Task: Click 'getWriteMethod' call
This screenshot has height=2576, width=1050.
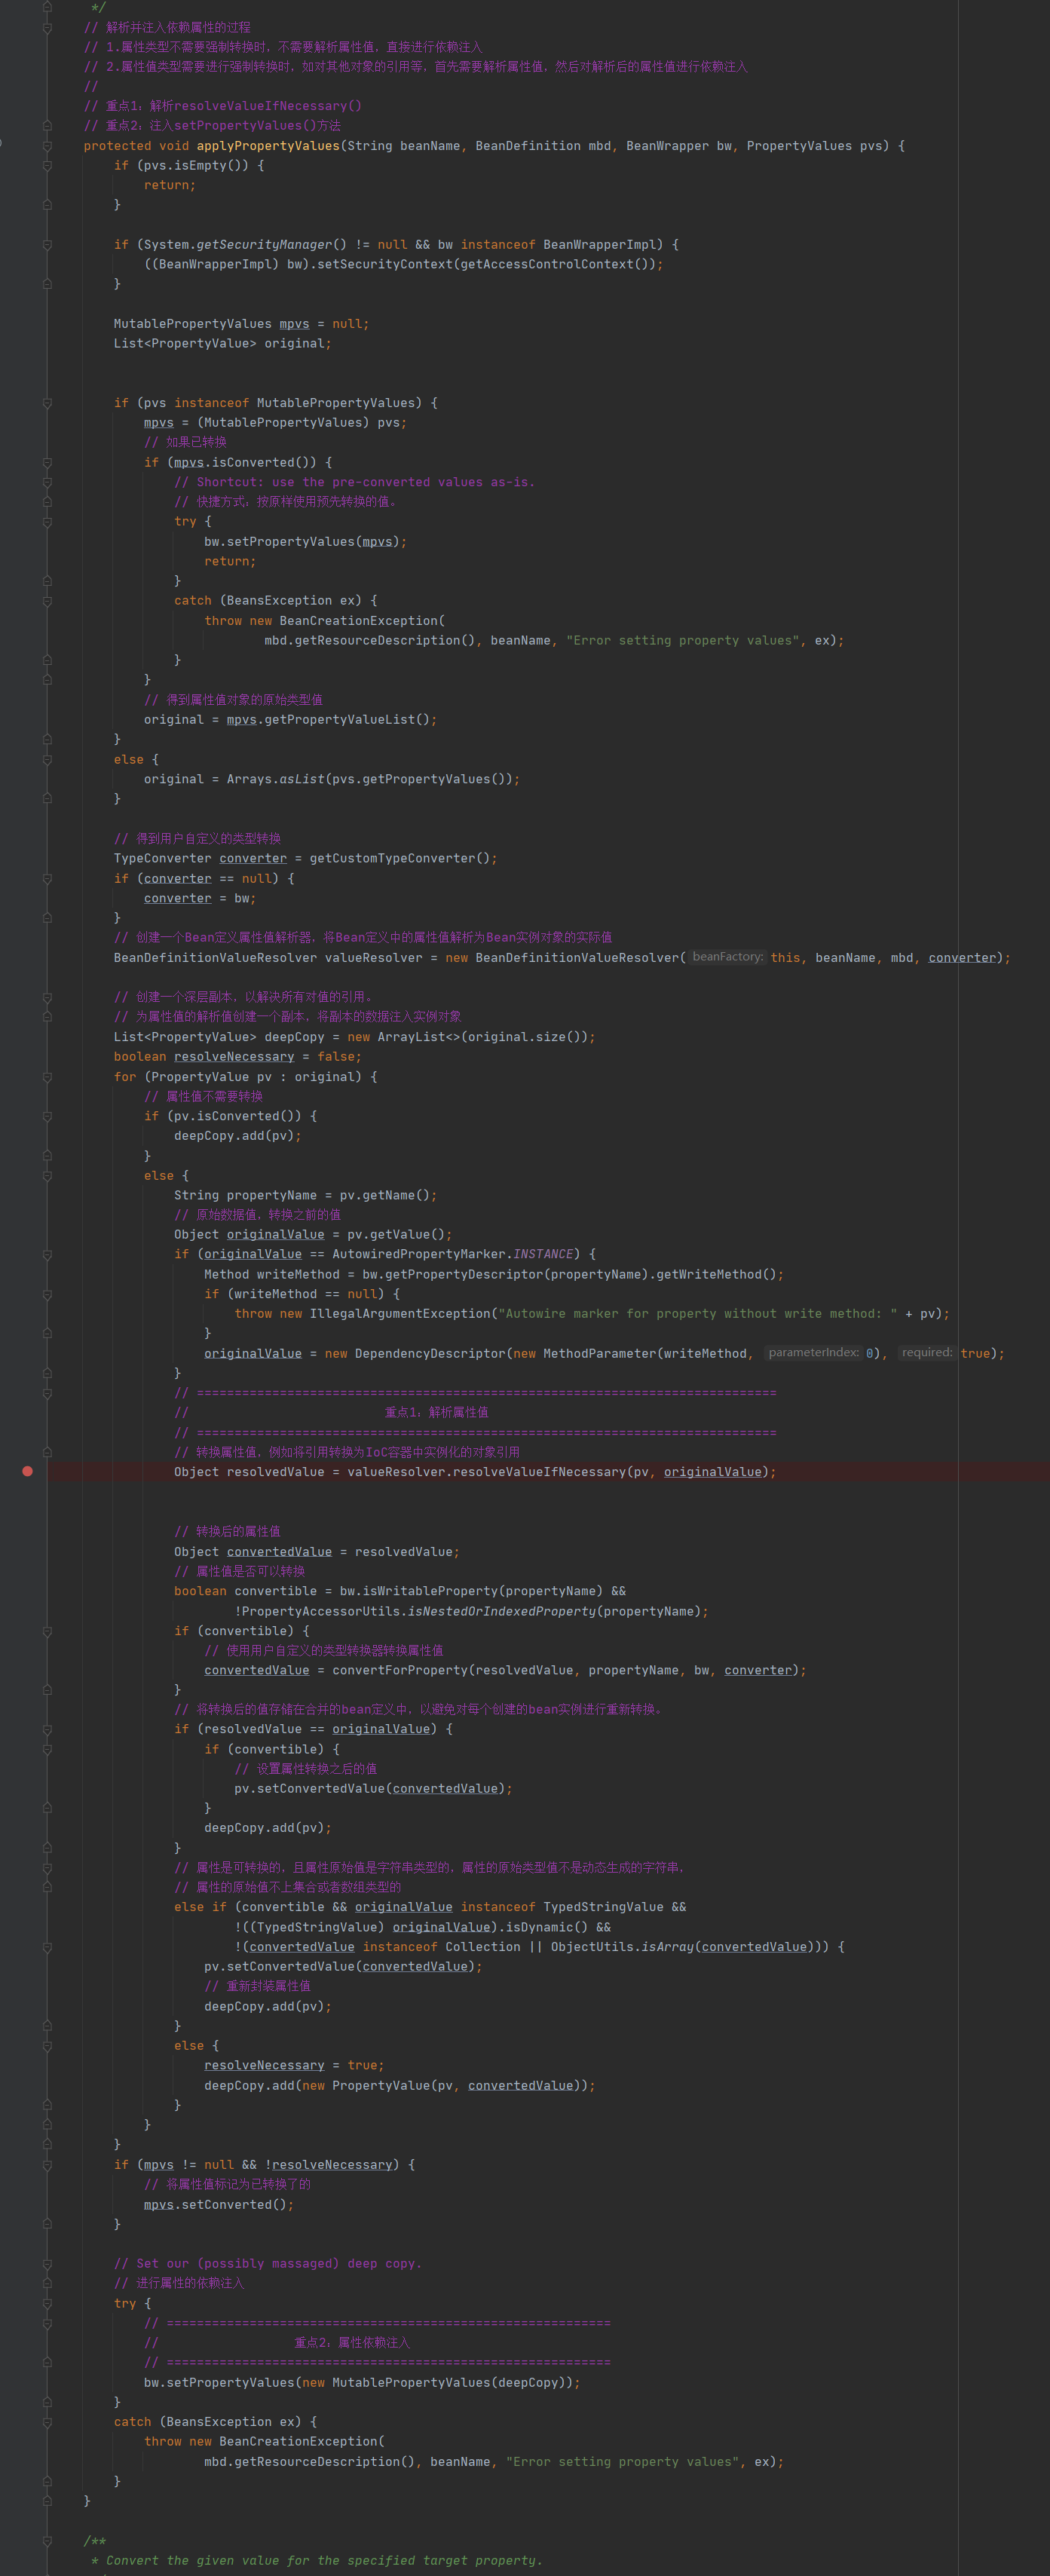Action: pyautogui.click(x=709, y=1274)
